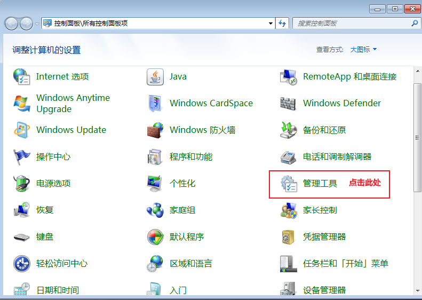This screenshot has height=300, width=422.
Task: Expand the address bar history dropdown arrow
Action: point(270,23)
